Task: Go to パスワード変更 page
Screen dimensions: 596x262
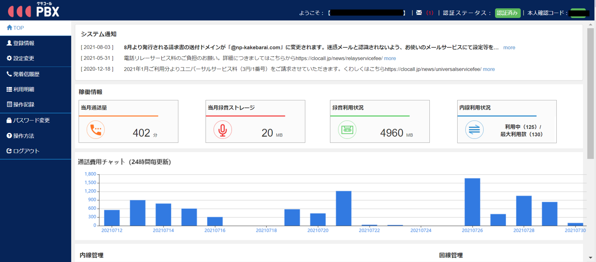Action: pos(31,120)
